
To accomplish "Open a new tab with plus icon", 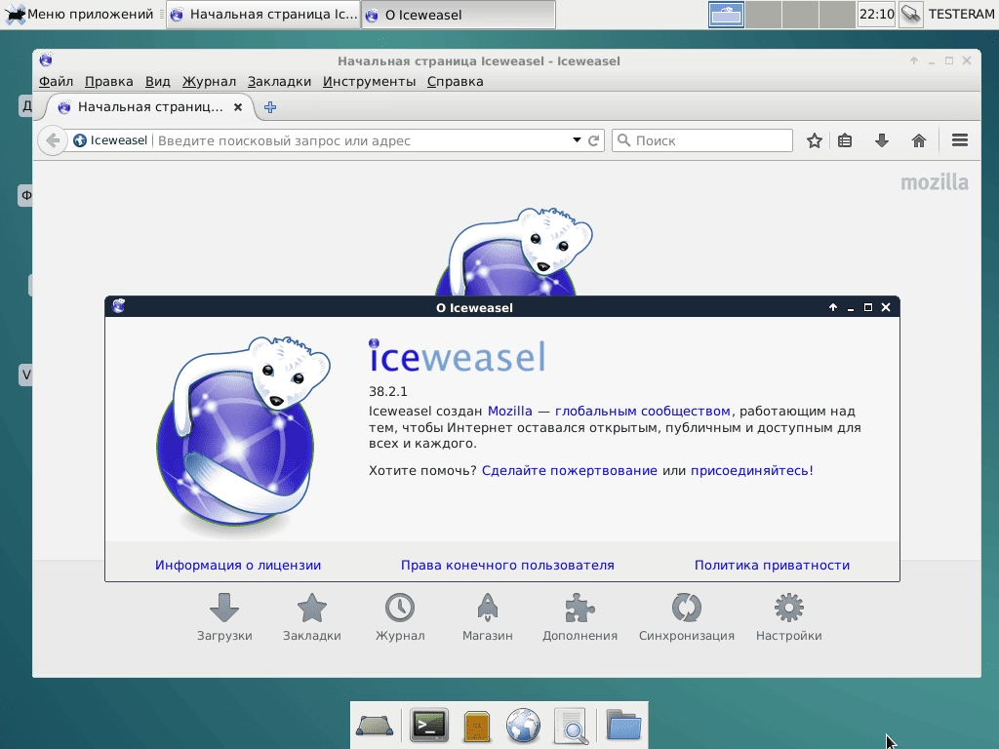I will pos(270,107).
